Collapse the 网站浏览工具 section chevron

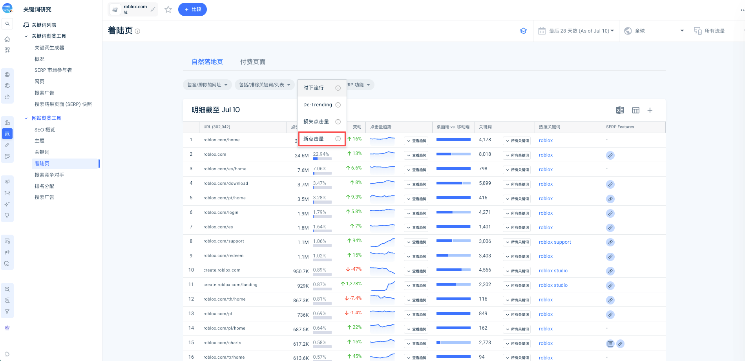point(26,118)
